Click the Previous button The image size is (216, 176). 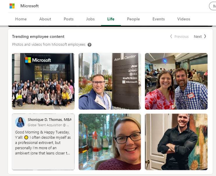[x=179, y=36]
